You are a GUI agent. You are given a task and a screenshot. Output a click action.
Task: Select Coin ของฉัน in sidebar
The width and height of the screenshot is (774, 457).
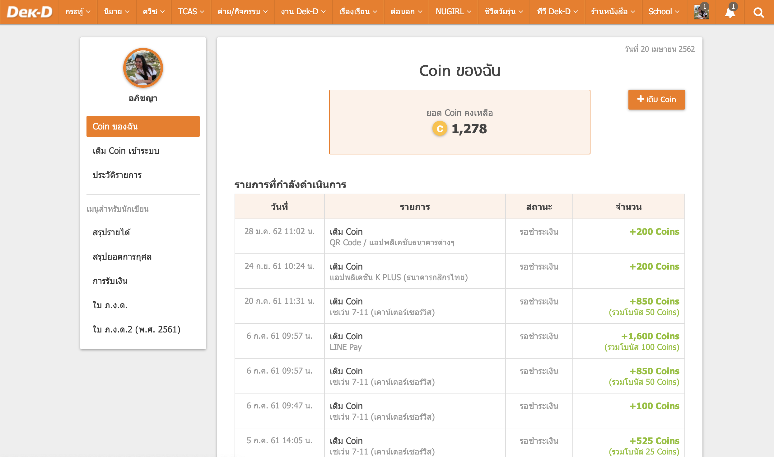point(143,126)
